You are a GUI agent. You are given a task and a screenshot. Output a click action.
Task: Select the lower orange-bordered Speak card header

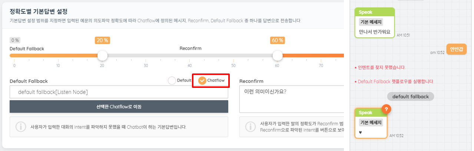371,112
